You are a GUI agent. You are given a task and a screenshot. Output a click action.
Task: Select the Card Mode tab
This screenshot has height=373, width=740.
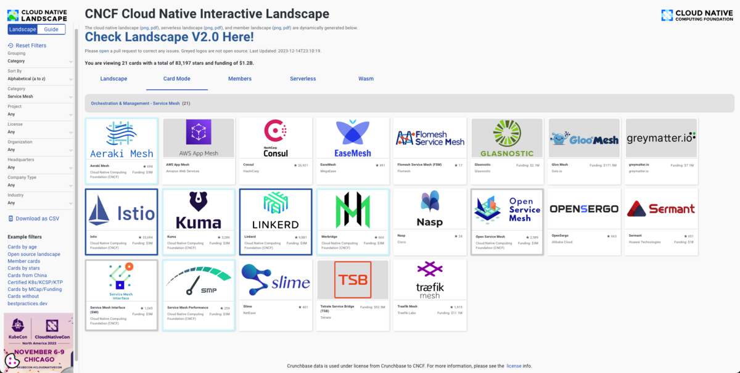(177, 79)
